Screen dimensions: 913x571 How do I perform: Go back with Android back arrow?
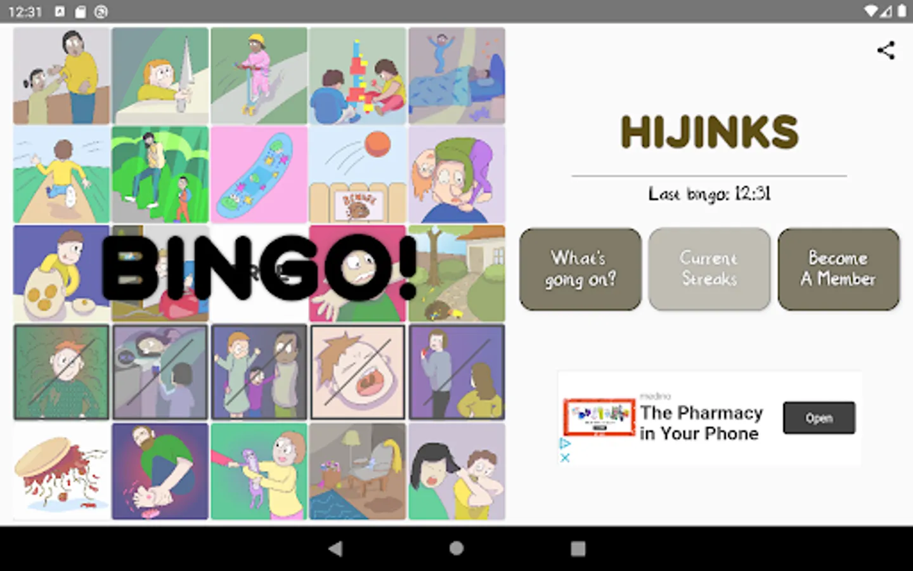tap(335, 549)
